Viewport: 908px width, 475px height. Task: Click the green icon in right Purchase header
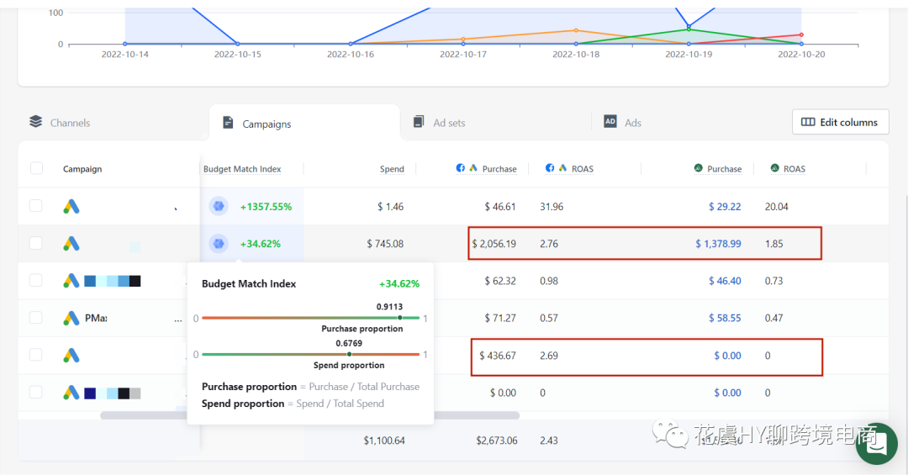(699, 168)
